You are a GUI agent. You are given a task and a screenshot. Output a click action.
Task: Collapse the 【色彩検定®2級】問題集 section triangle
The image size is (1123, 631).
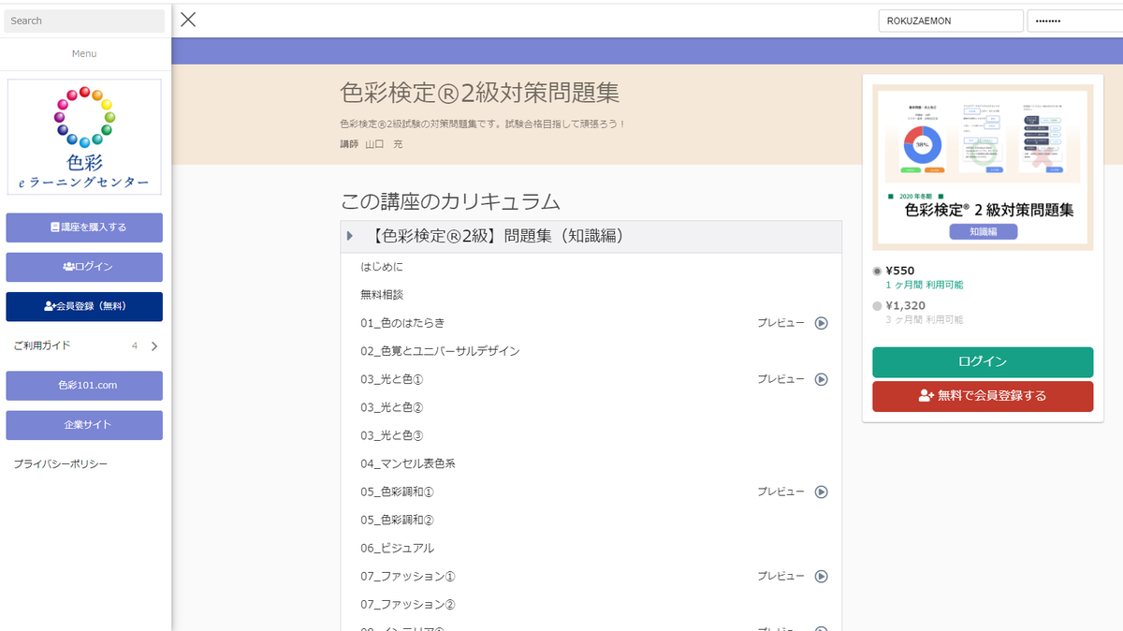[x=350, y=237]
